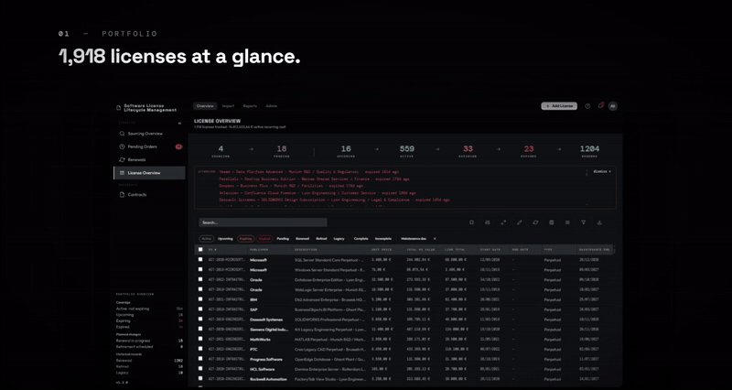Click the Add License button

pos(559,106)
